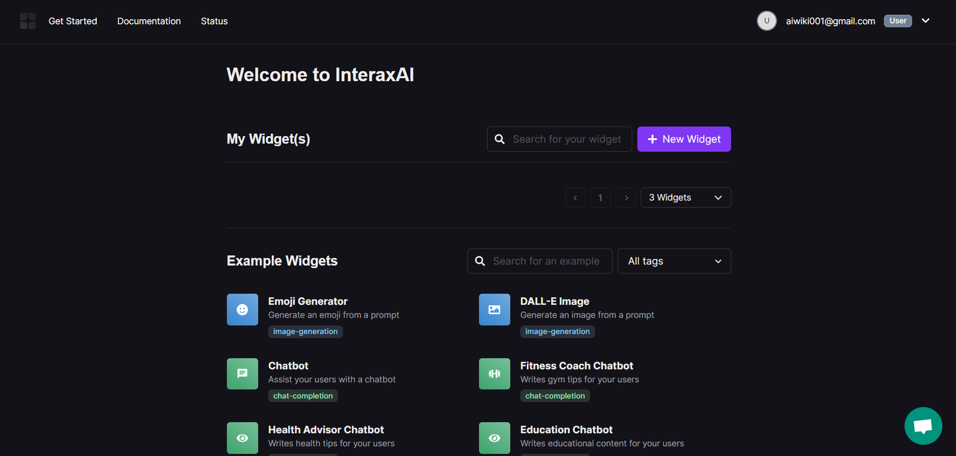Open the Education Chatbot example
This screenshot has width=956, height=456.
point(566,430)
